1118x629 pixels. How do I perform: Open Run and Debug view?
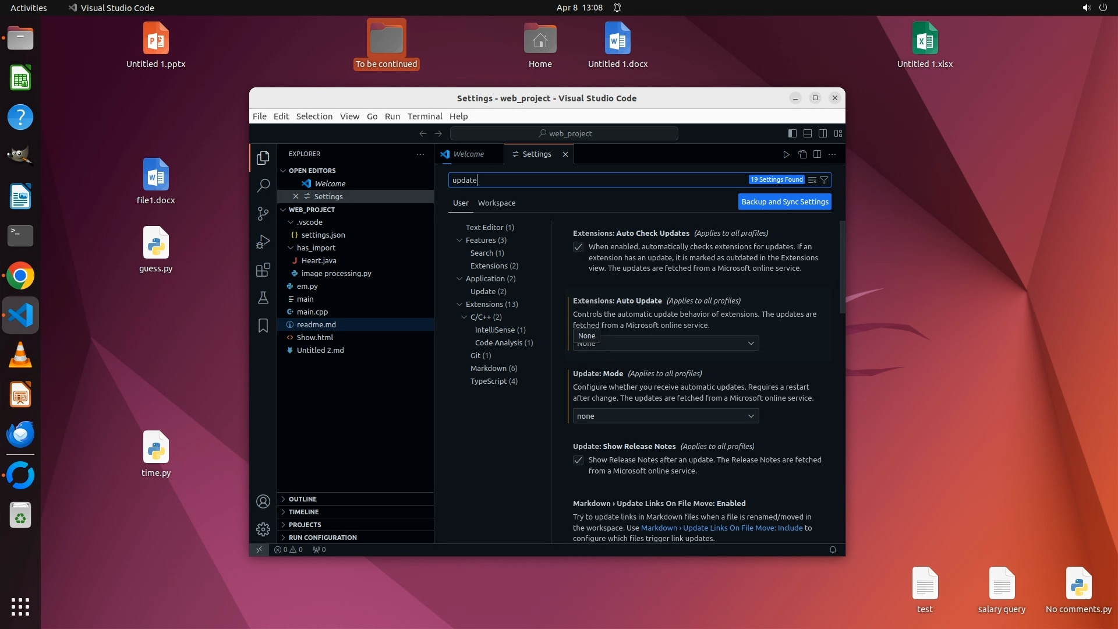263,242
